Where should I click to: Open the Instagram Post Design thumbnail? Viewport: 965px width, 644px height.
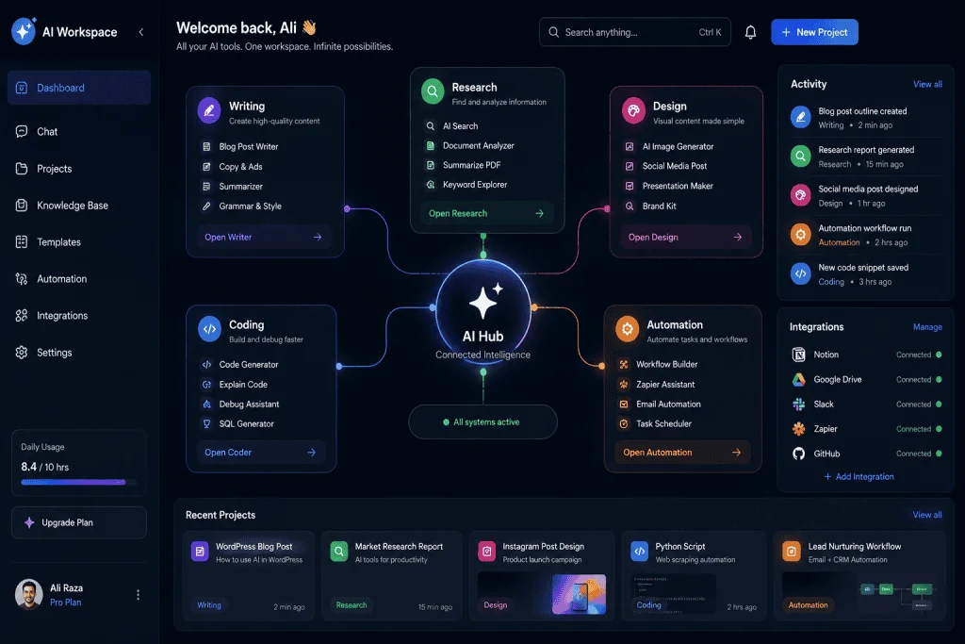click(x=579, y=593)
